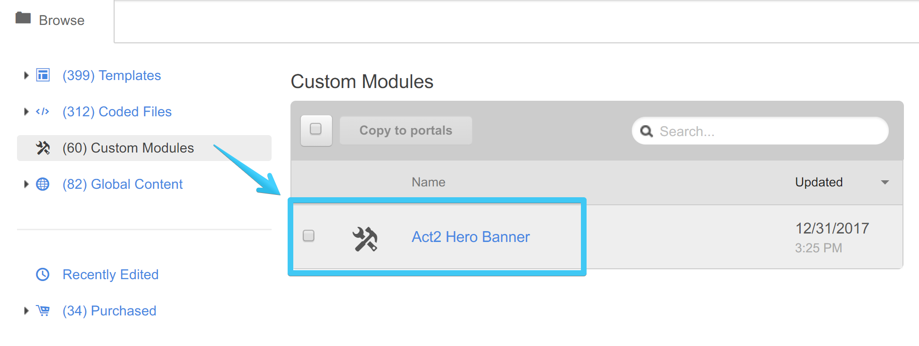
Task: Click the Global Content globe icon
Action: (43, 184)
